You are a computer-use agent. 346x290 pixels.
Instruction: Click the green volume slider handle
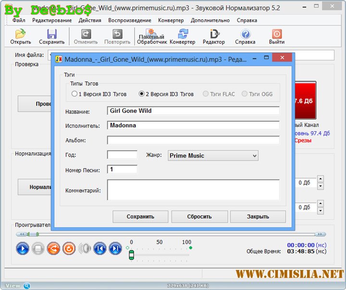(131, 255)
